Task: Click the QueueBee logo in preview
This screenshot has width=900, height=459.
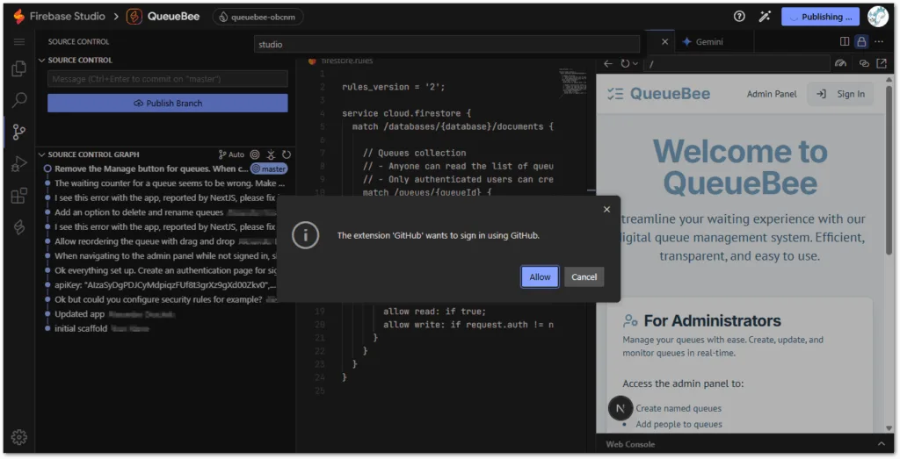Action: click(659, 94)
